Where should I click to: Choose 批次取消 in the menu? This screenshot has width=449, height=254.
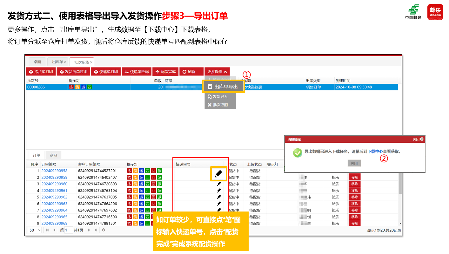(x=220, y=105)
